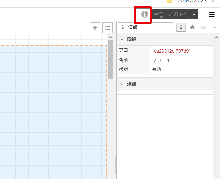Select the info sidebar icon button
The height and width of the screenshot is (179, 220).
pos(181,28)
